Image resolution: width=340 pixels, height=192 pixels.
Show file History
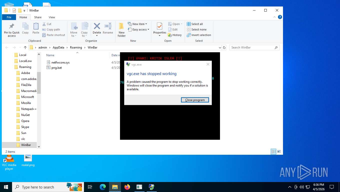coord(175,35)
